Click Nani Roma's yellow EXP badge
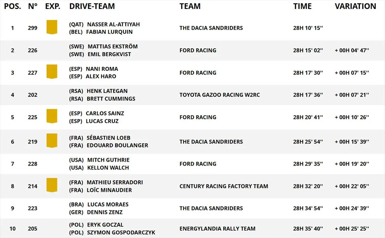The image size is (385, 238). pos(52,72)
